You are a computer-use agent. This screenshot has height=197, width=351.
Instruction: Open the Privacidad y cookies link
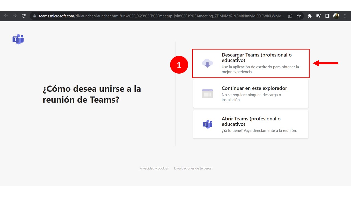[154, 168]
